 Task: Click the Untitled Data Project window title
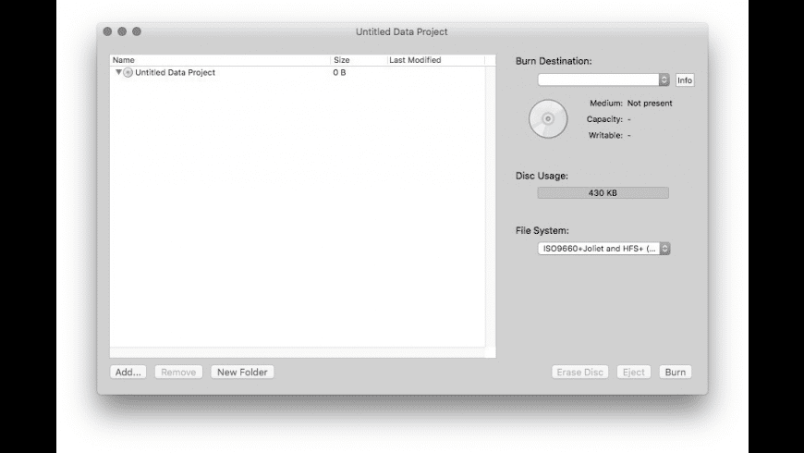[401, 31]
